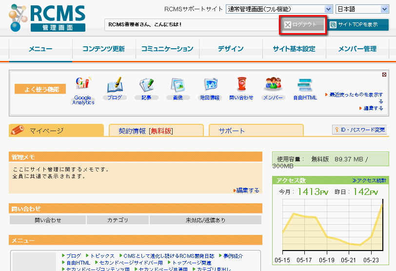Click the カテゴリ column header
This screenshot has height=271, width=396.
pos(118,220)
